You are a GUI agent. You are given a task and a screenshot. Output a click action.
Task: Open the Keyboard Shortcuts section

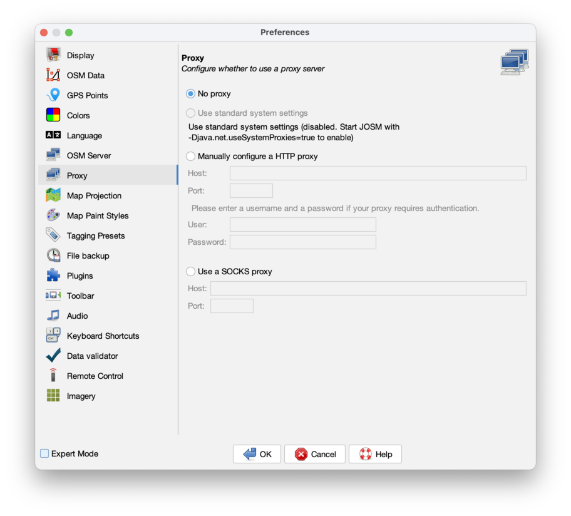tap(103, 336)
